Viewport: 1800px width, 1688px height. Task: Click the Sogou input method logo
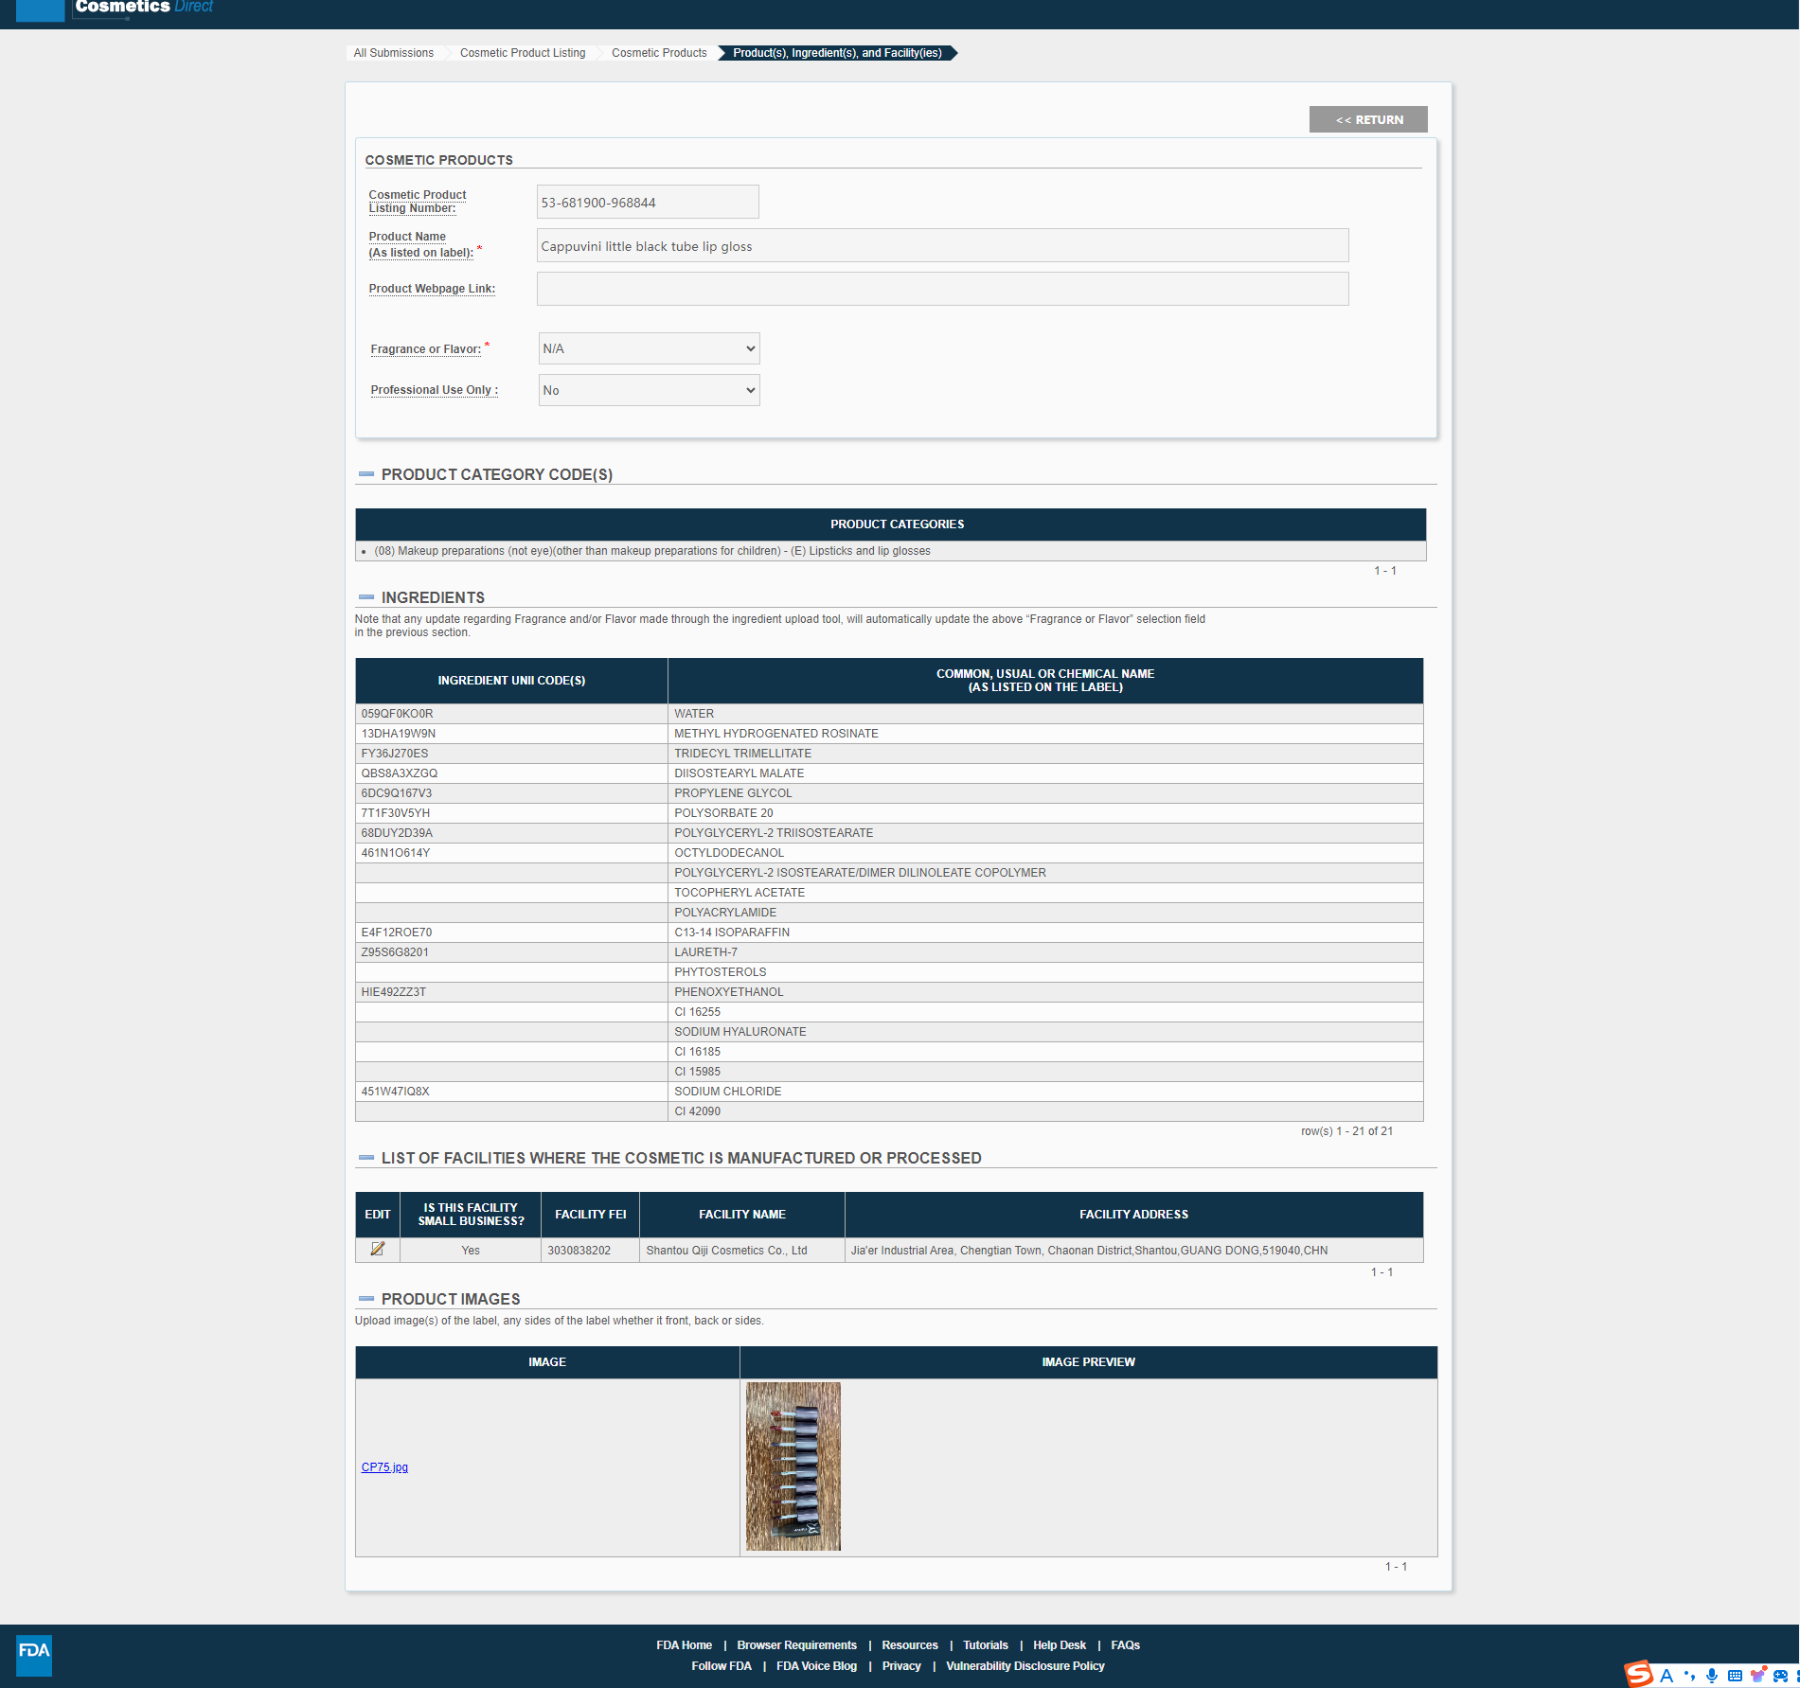1639,1675
